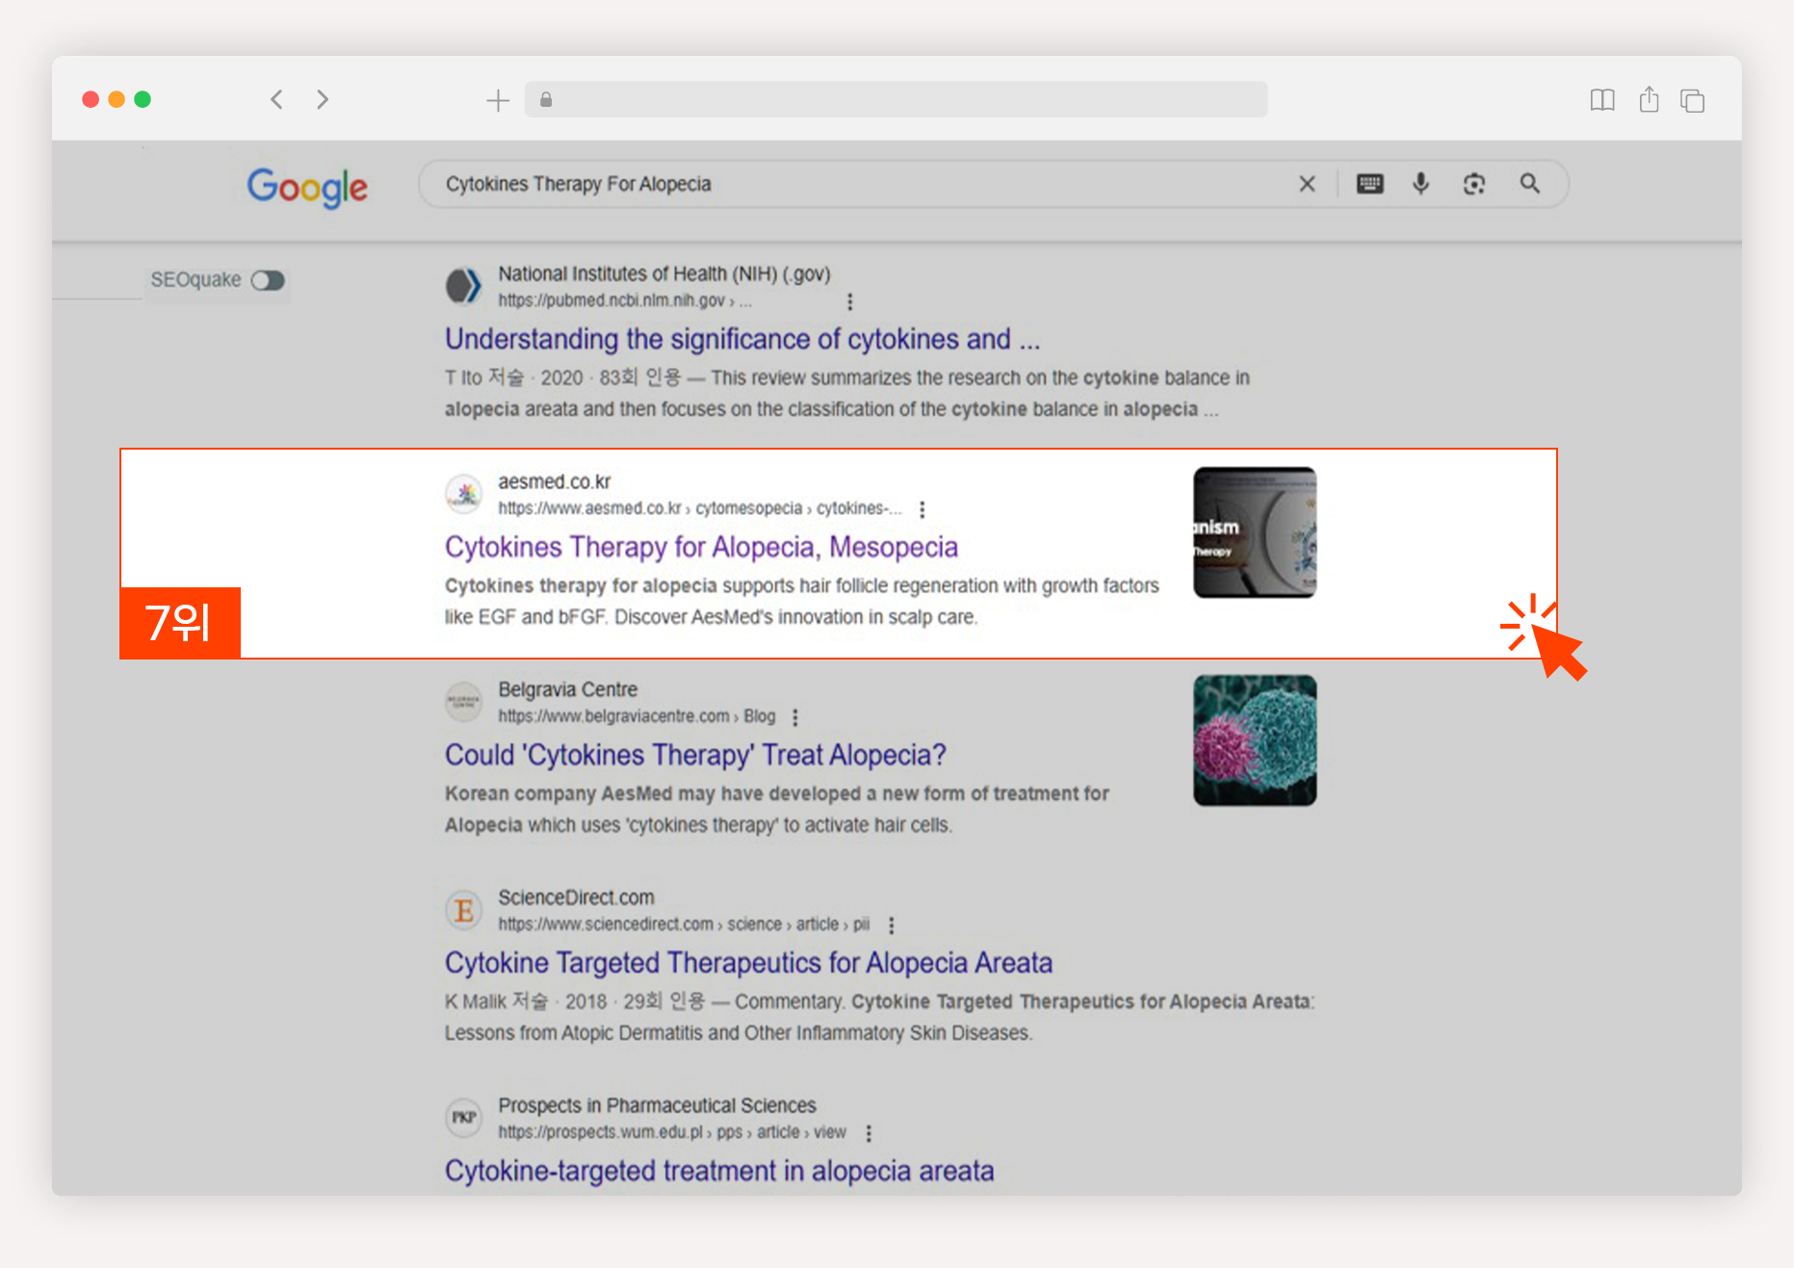The image size is (1794, 1268).
Task: Click the lock icon in the address bar
Action: click(x=546, y=99)
